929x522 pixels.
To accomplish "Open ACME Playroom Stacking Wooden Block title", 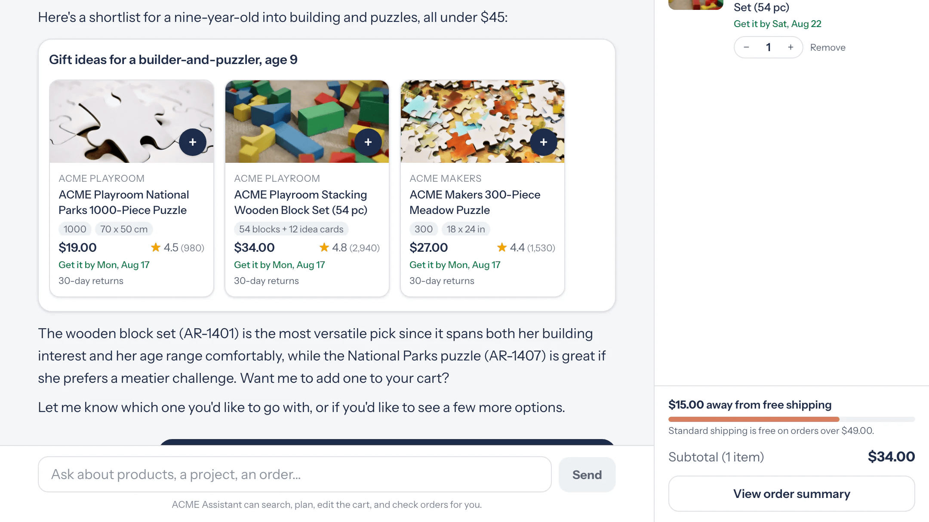I will point(301,202).
